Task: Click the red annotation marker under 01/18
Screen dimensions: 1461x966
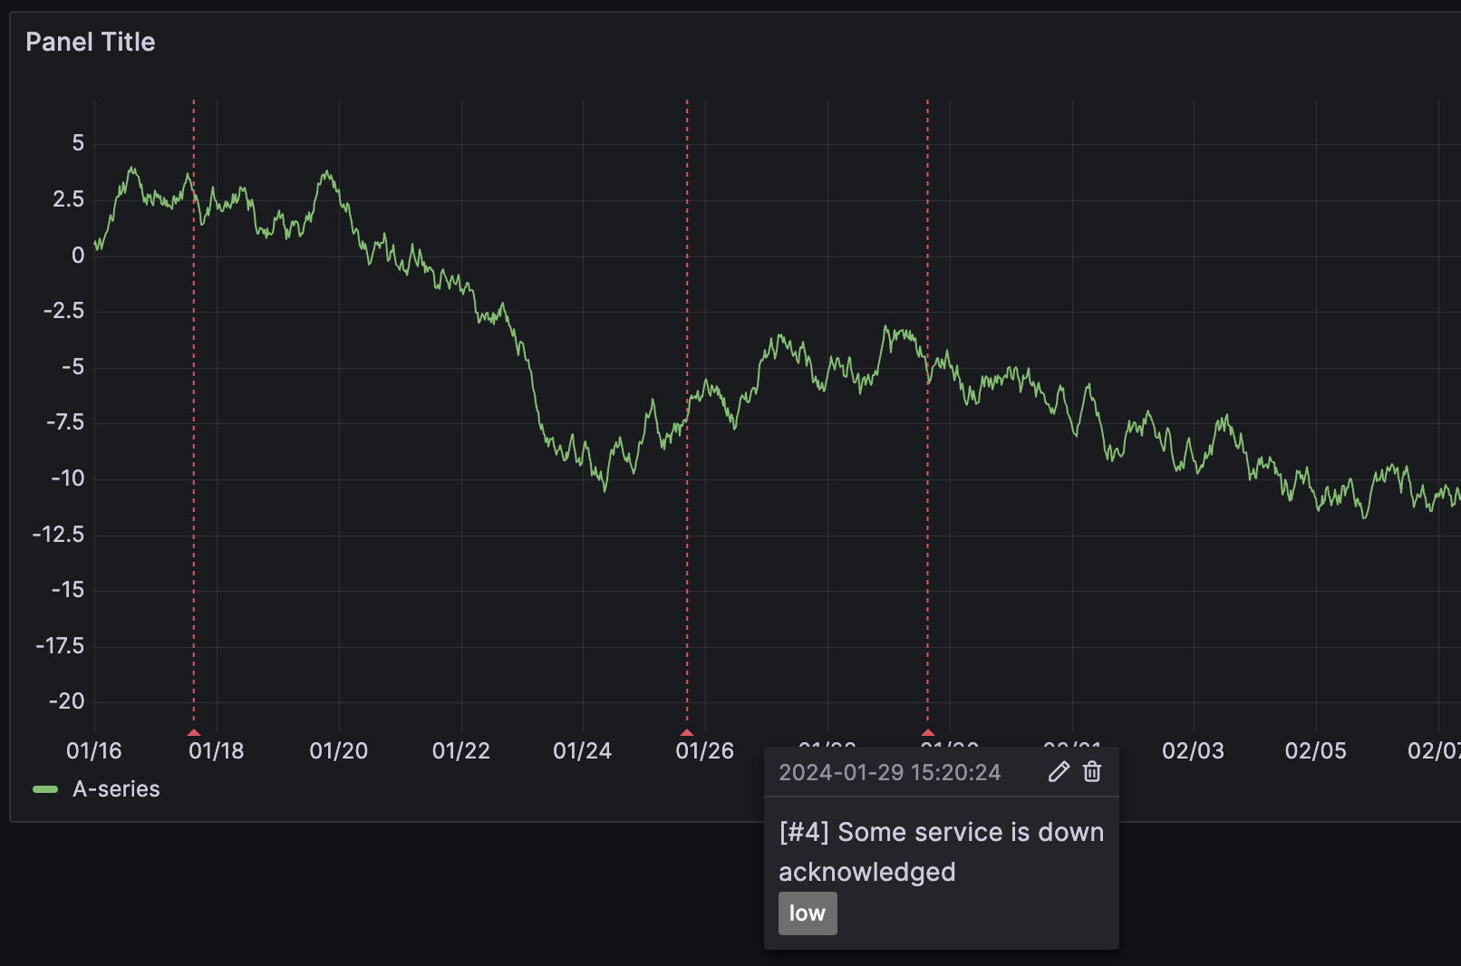Action: [193, 729]
